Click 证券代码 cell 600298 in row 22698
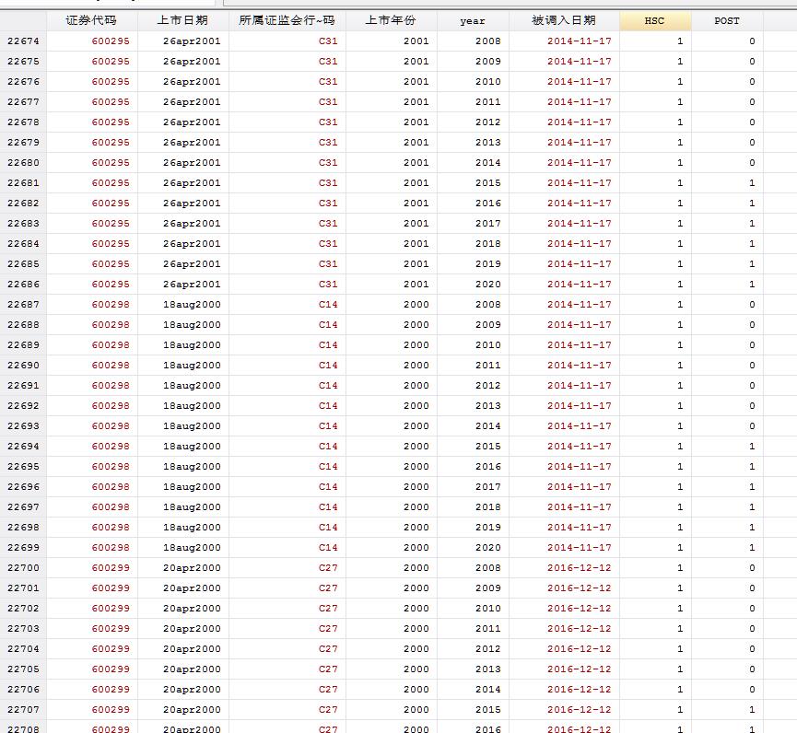Viewport: 797px width, 733px height. [92, 528]
